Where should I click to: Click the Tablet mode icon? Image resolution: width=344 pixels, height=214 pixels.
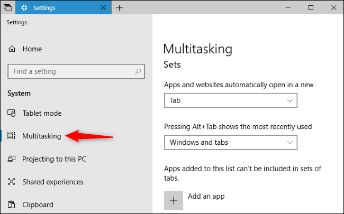pos(12,113)
